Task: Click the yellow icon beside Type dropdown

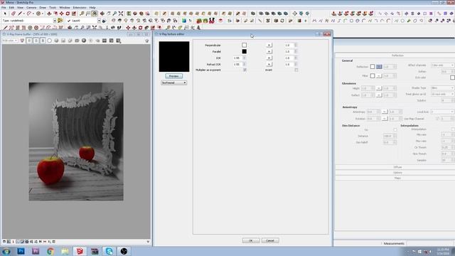Action: (60, 21)
